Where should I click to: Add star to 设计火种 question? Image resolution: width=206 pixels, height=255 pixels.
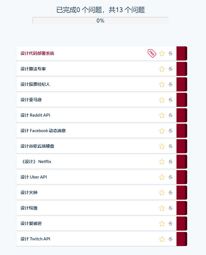click(162, 193)
